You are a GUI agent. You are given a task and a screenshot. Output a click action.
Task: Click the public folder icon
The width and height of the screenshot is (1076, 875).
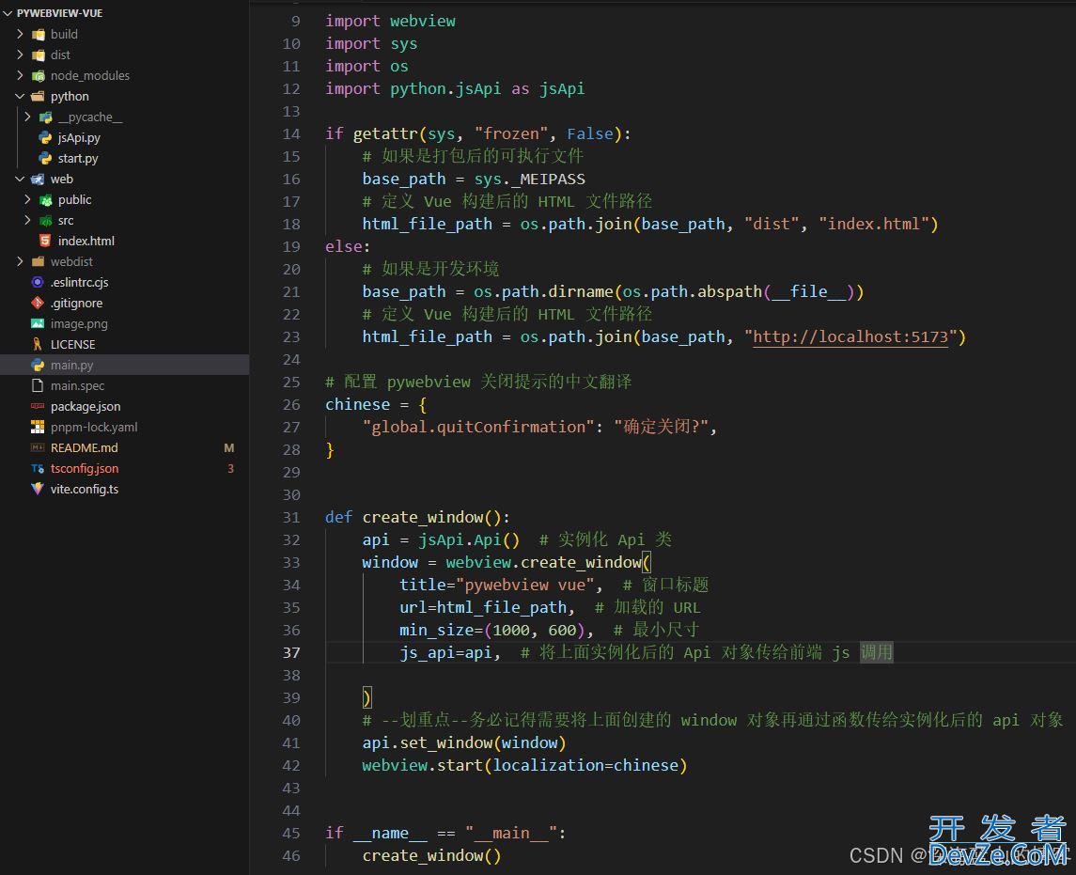46,199
